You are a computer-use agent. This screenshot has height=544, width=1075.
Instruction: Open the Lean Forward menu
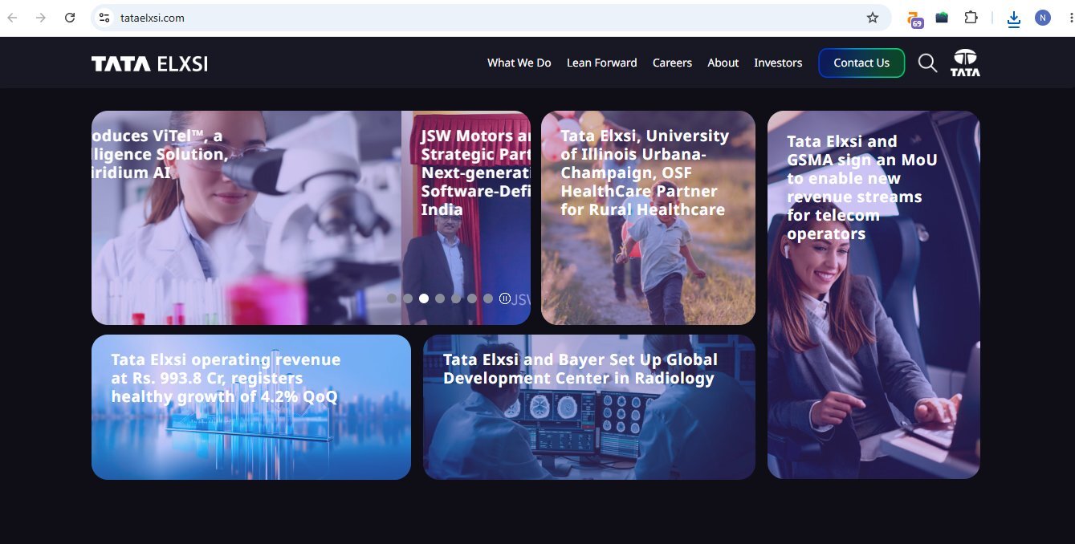[x=602, y=63]
